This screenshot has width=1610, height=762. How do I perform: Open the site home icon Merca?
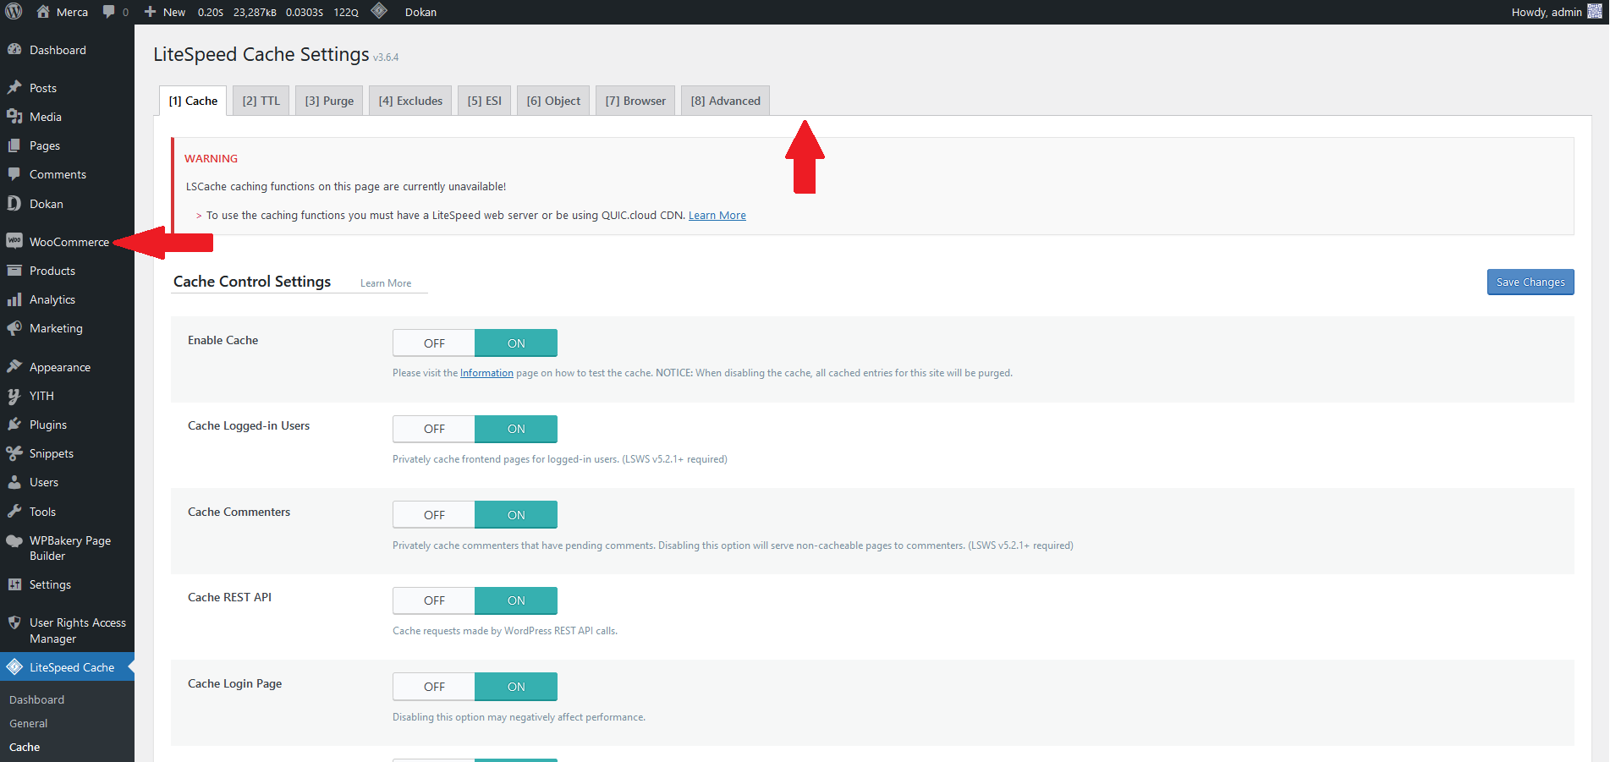(x=43, y=12)
